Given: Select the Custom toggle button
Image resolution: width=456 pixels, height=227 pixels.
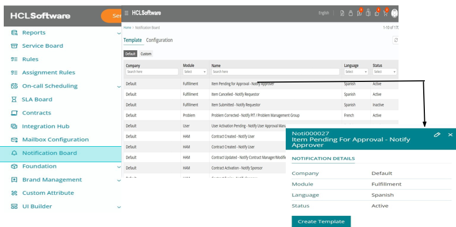Looking at the screenshot, I should point(146,54).
